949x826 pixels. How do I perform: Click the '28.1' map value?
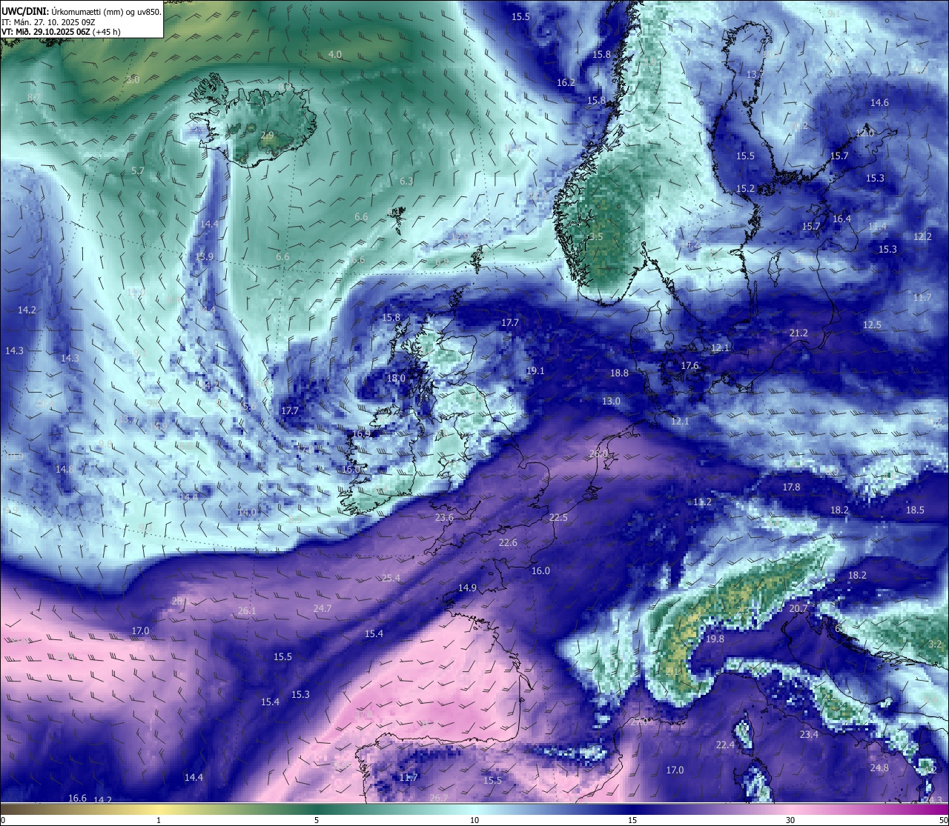pos(180,601)
